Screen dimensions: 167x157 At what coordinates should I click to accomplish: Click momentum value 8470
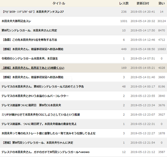point(162,30)
